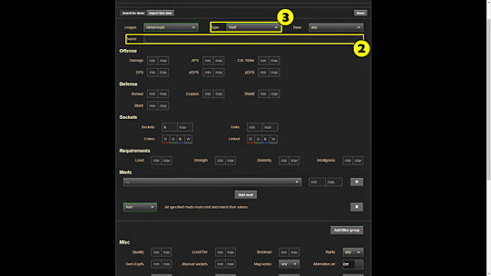This screenshot has width=491, height=276.
Task: Open the Base dropdown set to any
Action: [336, 28]
